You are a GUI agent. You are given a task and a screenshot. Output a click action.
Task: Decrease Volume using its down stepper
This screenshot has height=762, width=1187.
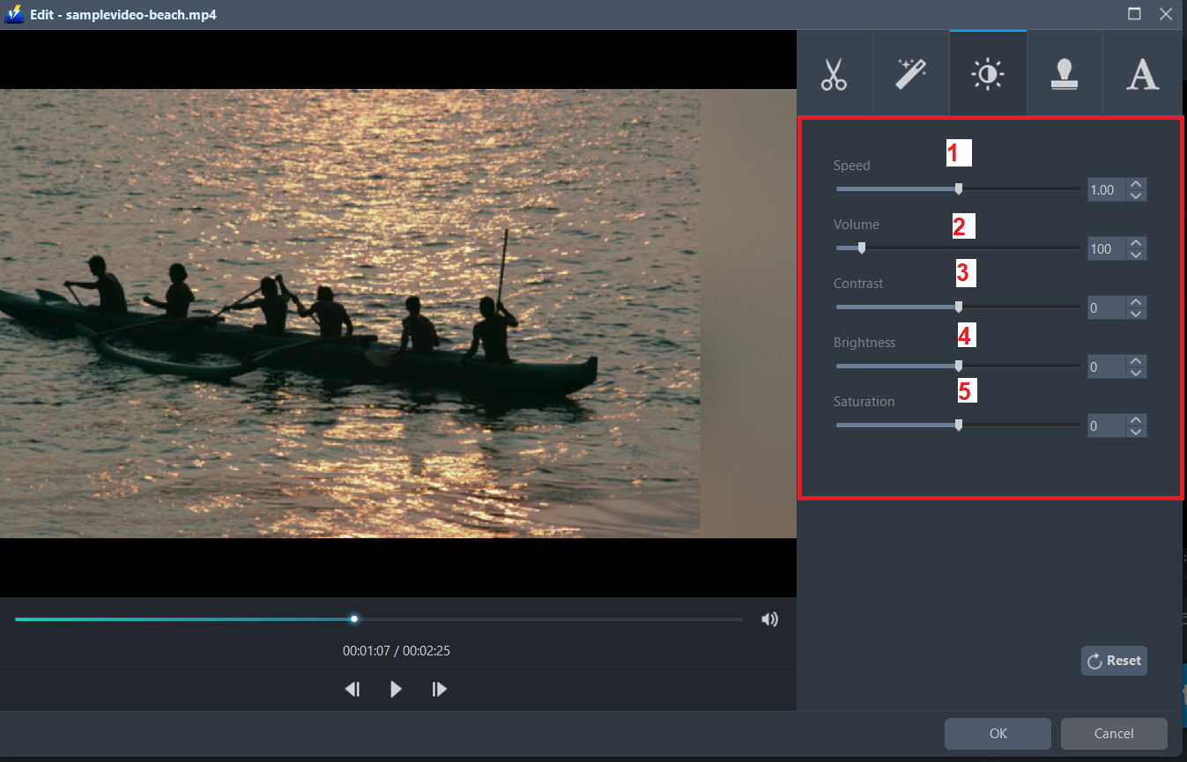(x=1136, y=254)
